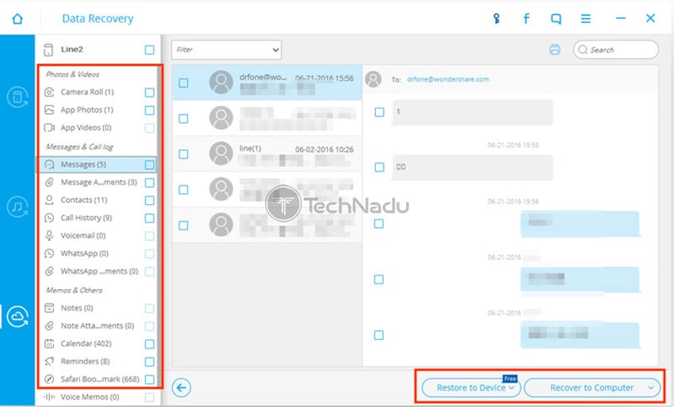
Task: Open the Facebook share icon
Action: point(527,18)
